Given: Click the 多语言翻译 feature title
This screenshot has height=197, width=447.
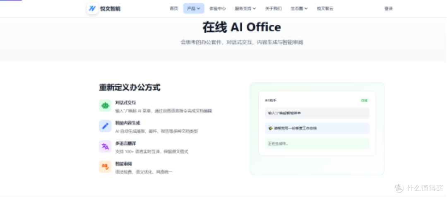Looking at the screenshot, I should coord(125,143).
